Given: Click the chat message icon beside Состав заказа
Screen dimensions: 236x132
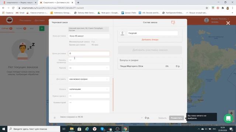Looking at the screenshot, I should pos(173,22).
